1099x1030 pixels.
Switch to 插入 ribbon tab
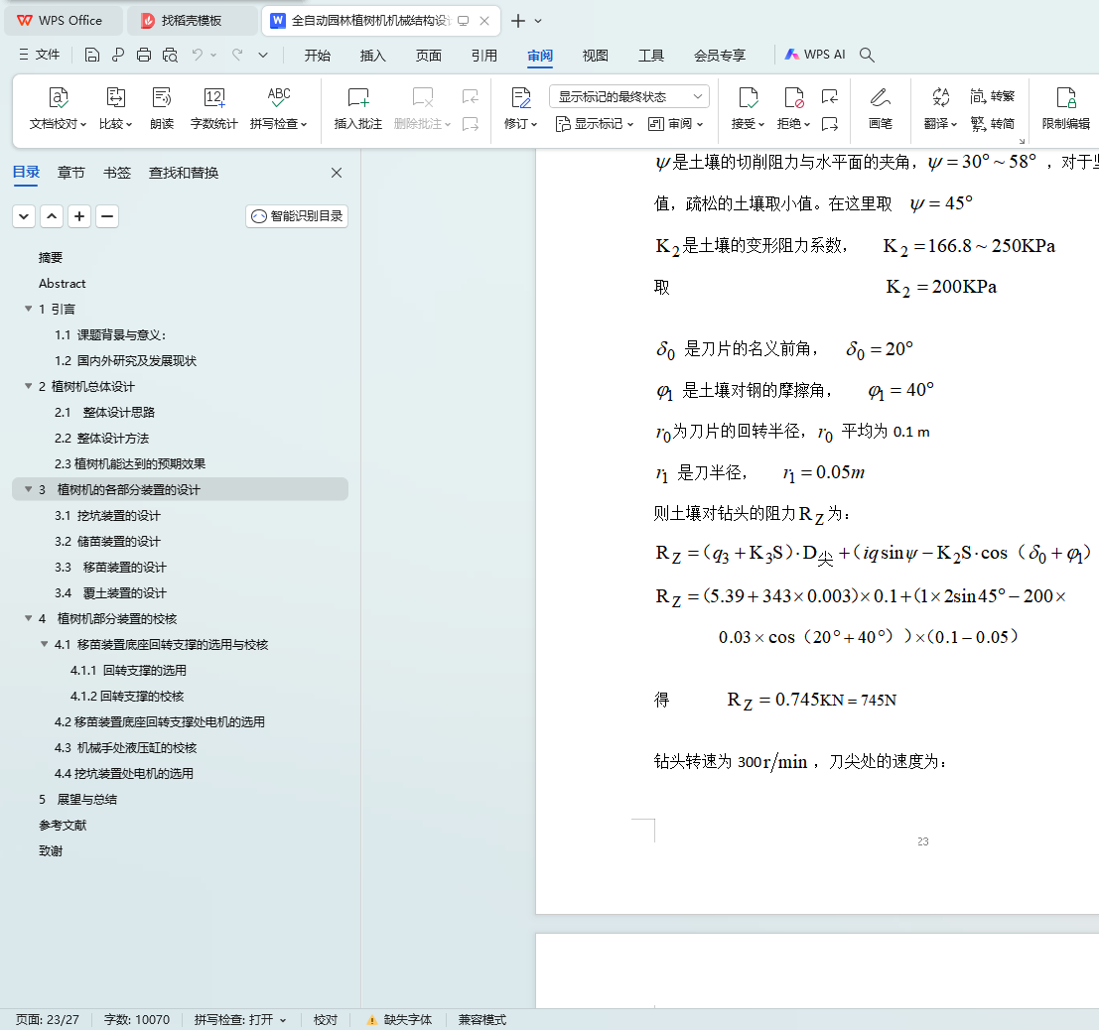click(373, 56)
